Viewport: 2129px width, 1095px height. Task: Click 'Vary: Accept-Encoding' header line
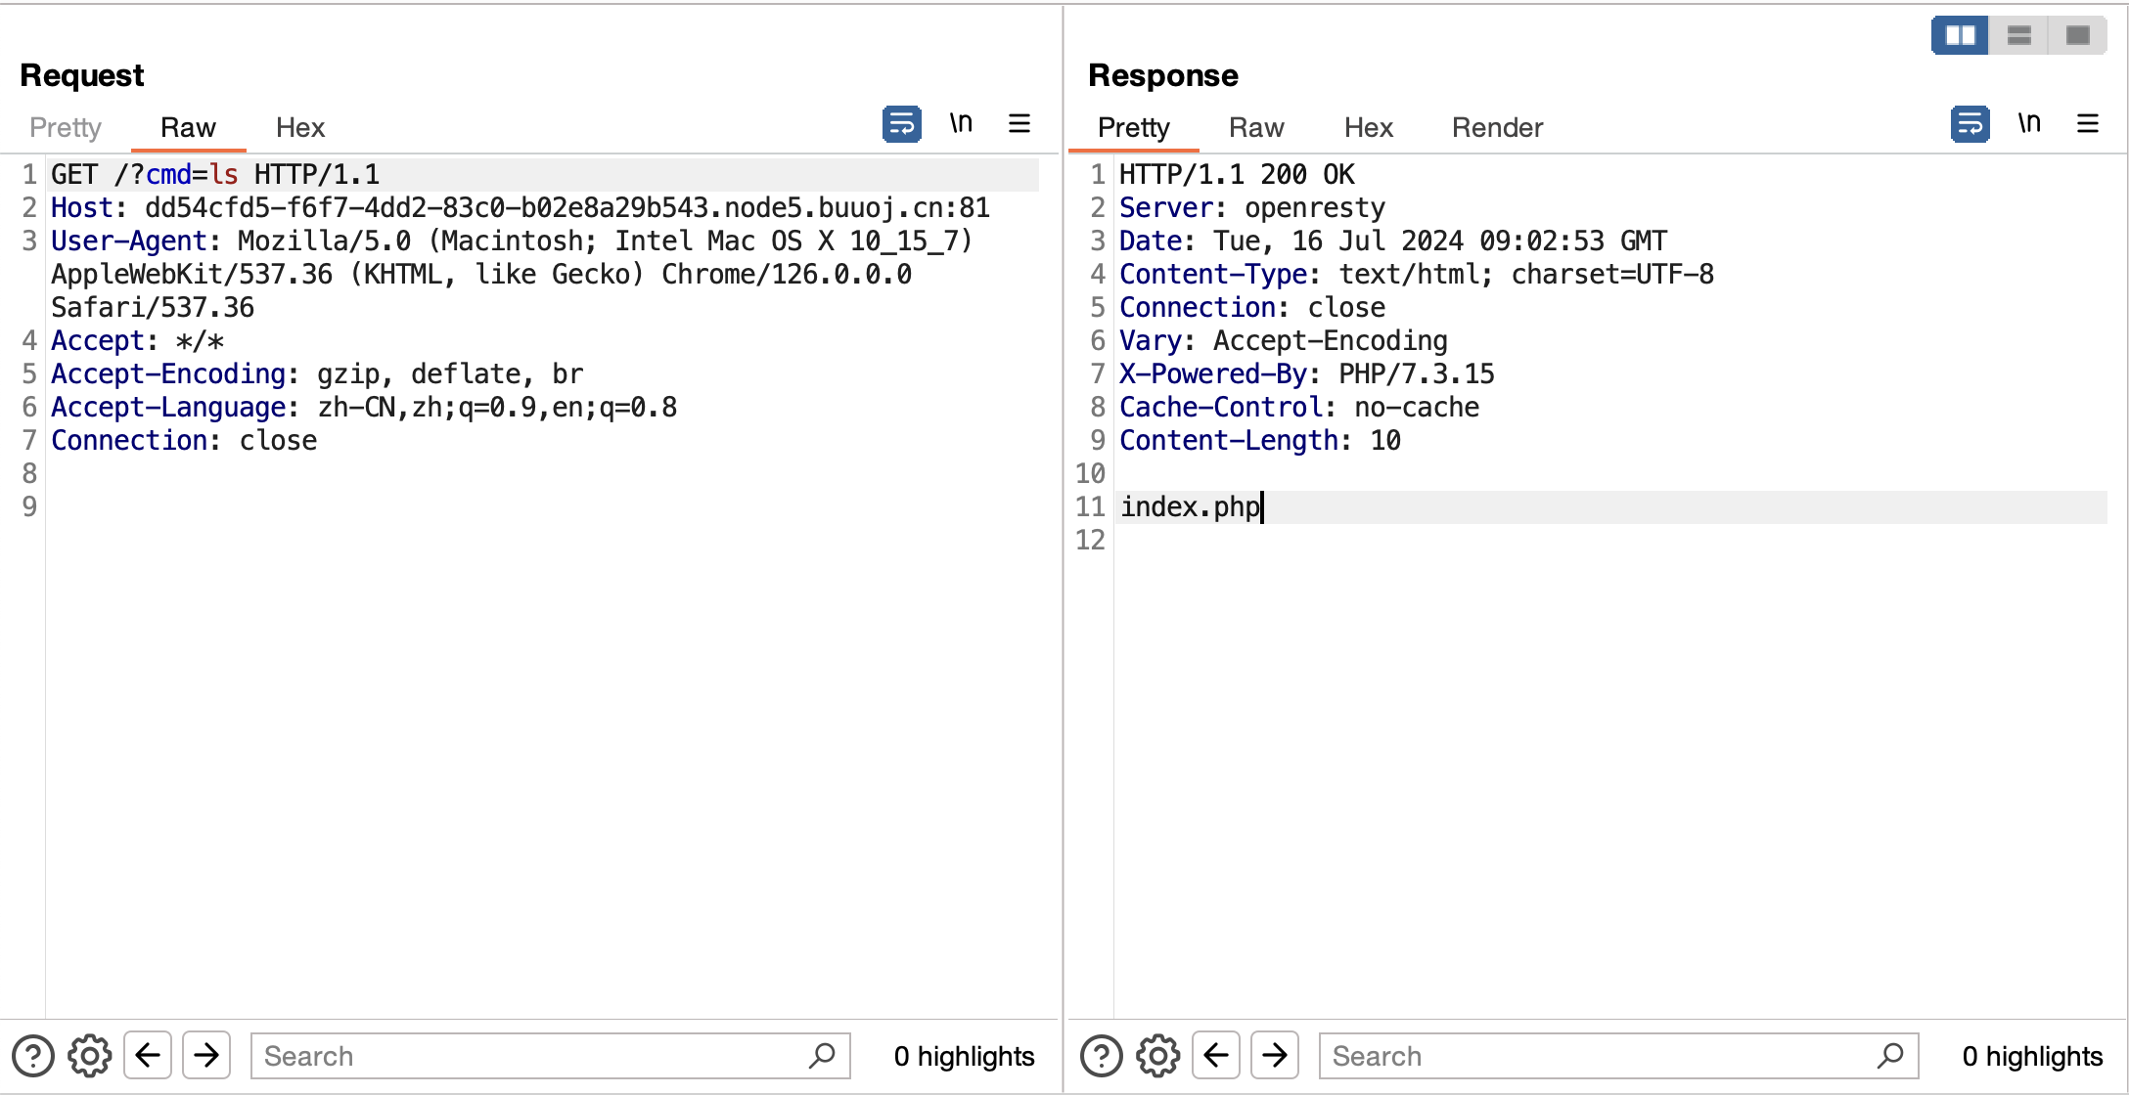coord(1284,341)
